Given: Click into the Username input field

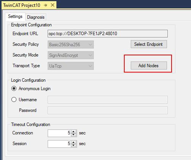Looking at the screenshot, I should click(x=108, y=100).
